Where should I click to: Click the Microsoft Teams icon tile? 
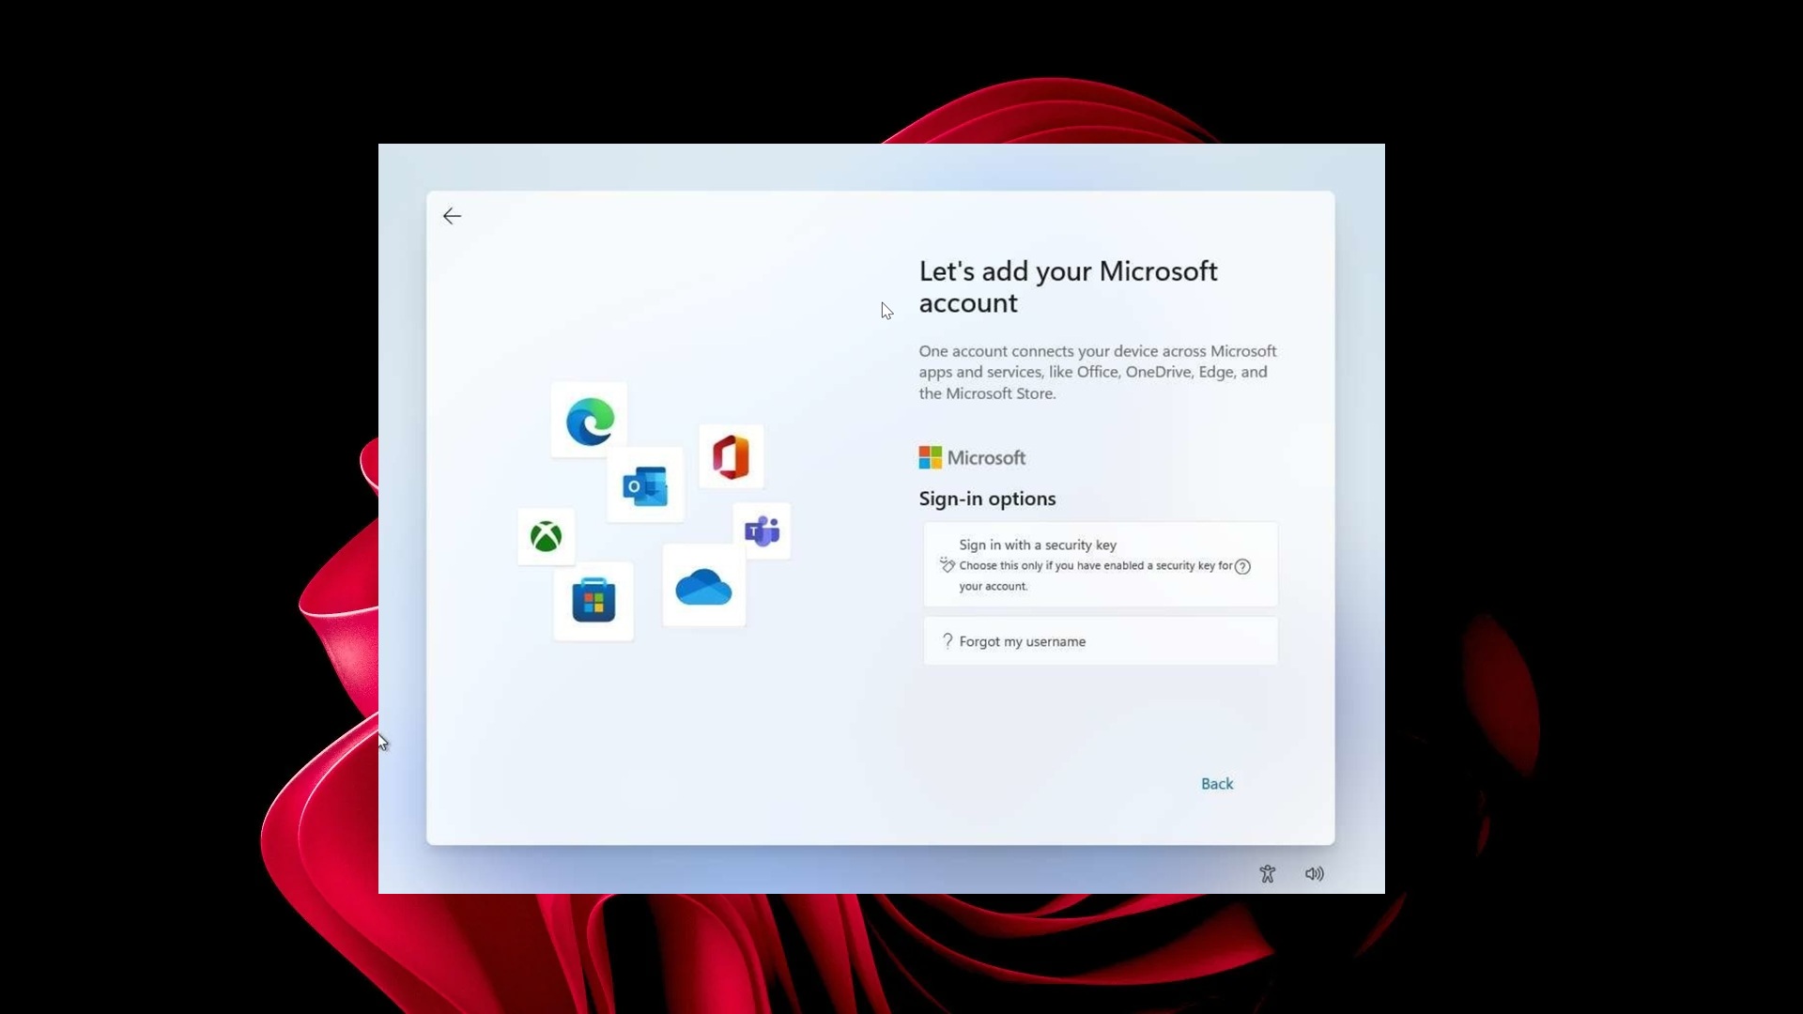762,531
